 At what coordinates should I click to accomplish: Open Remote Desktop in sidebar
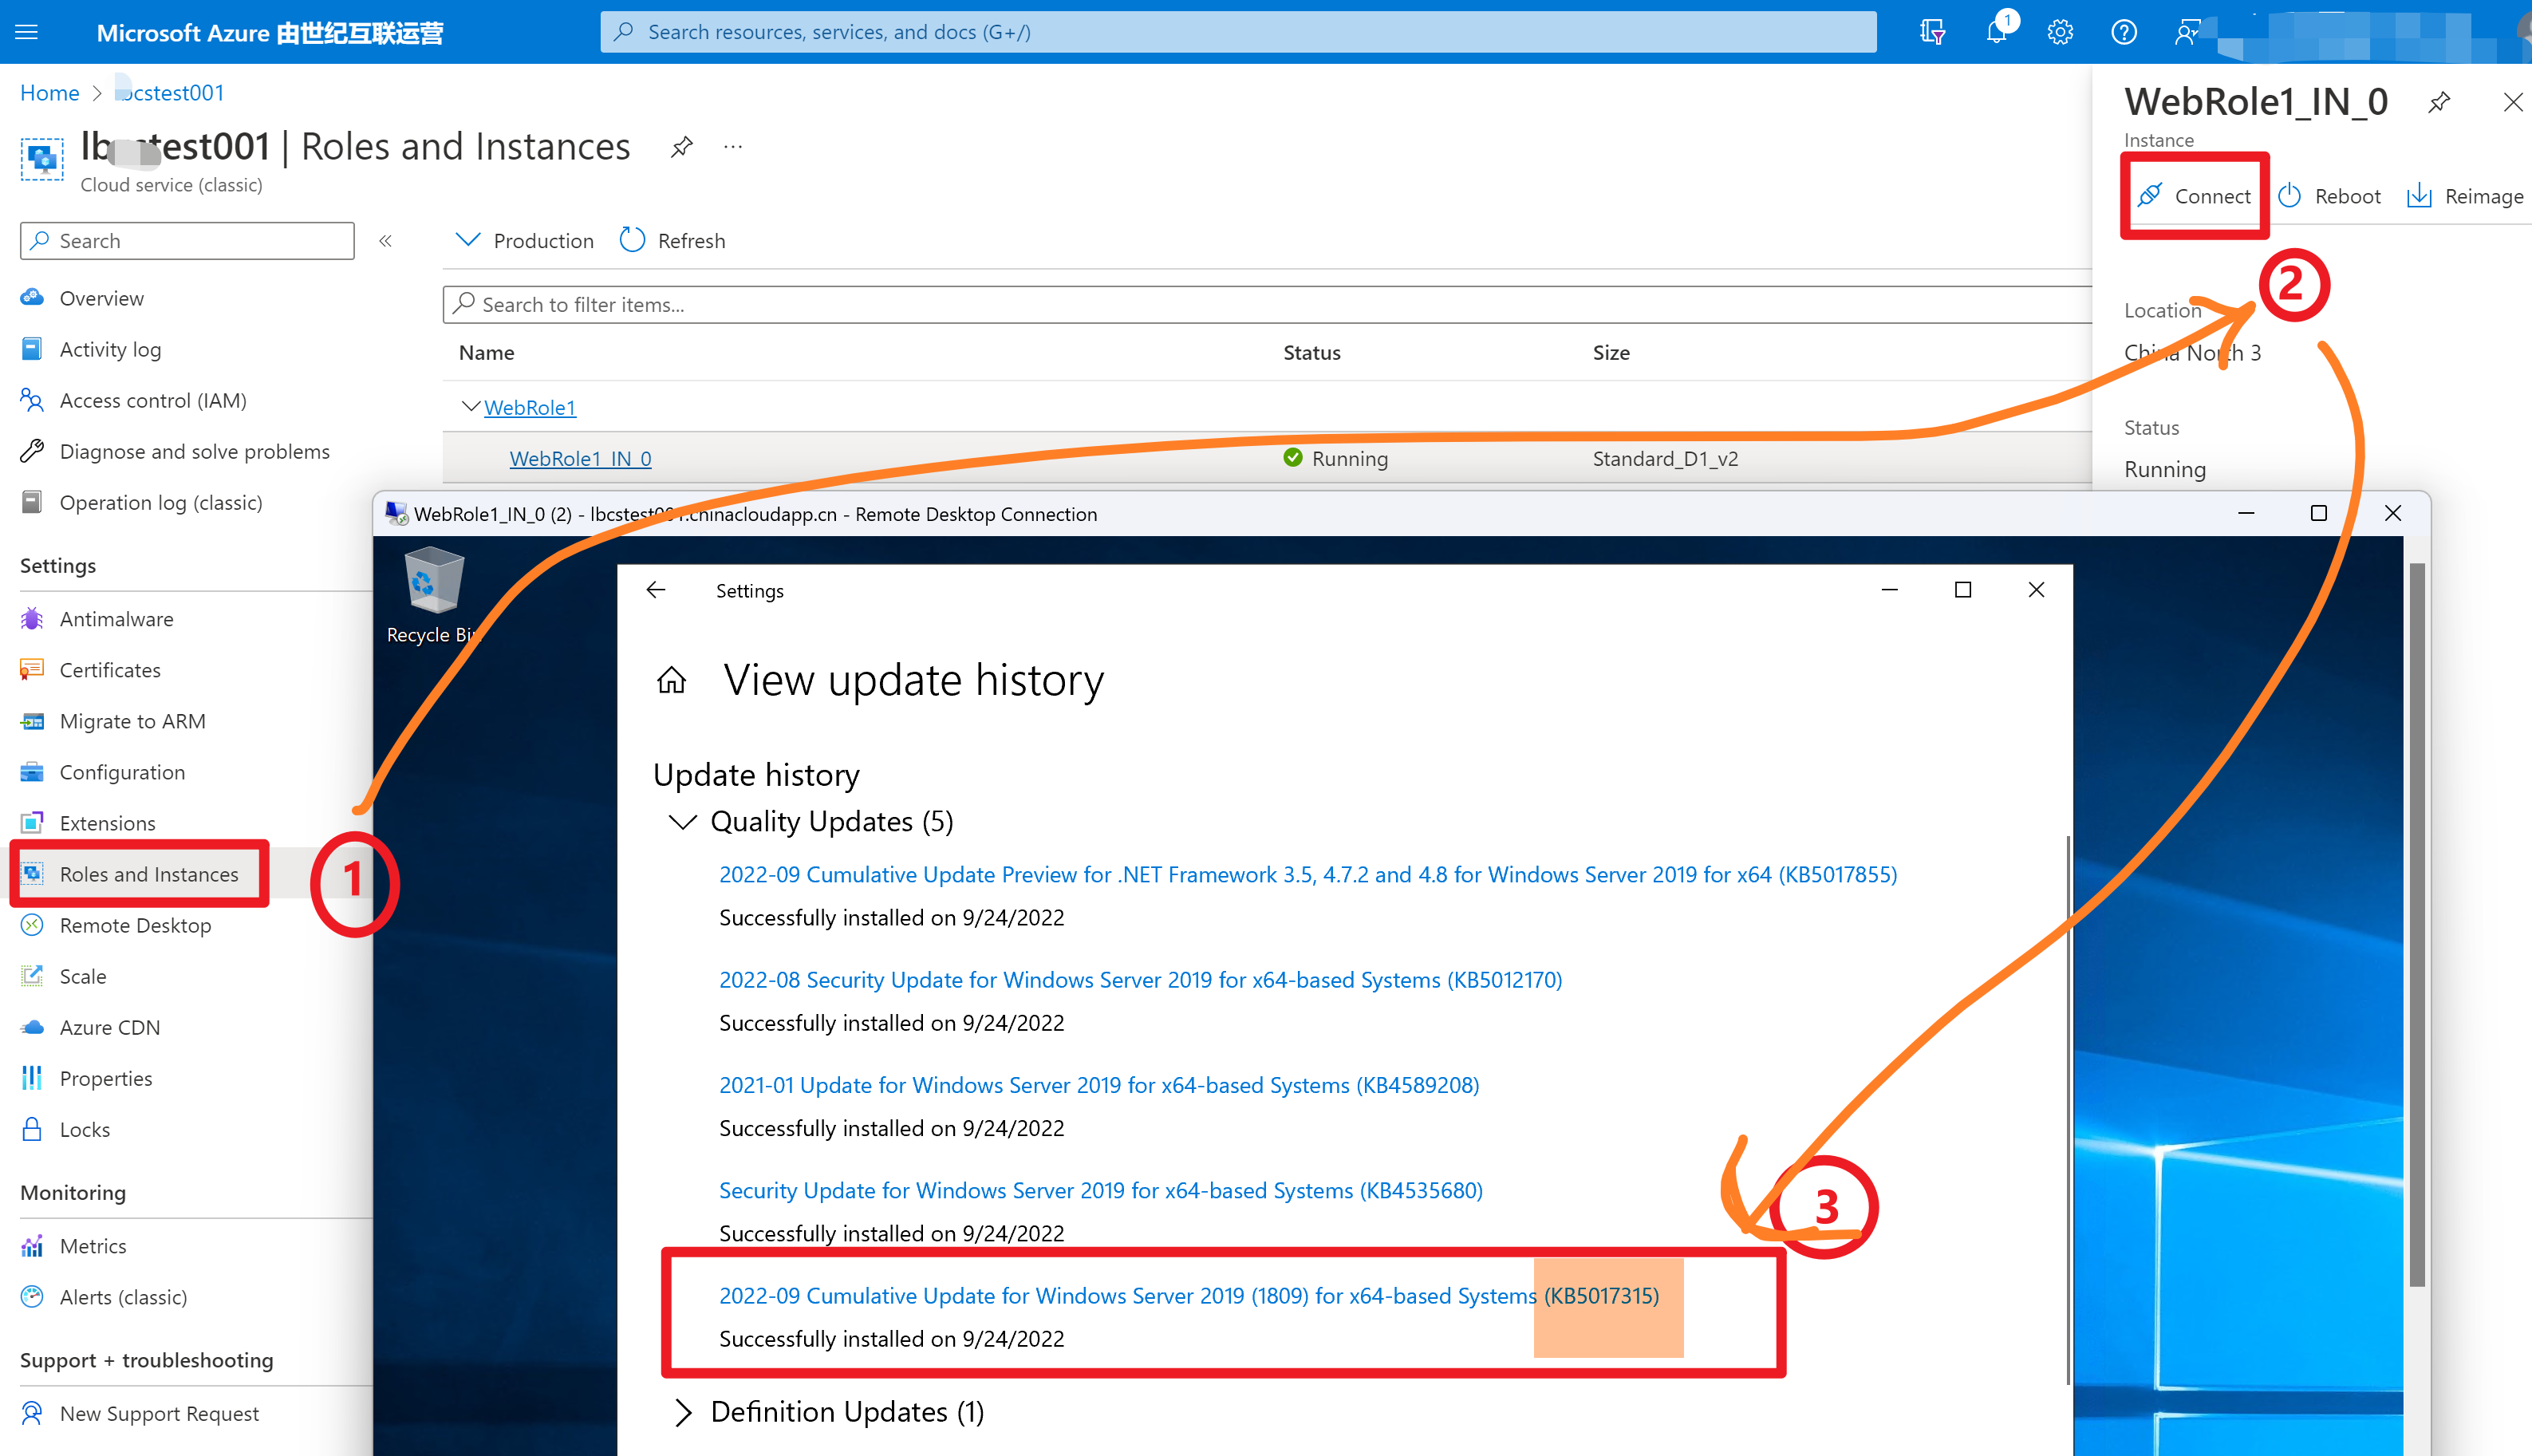[135, 925]
